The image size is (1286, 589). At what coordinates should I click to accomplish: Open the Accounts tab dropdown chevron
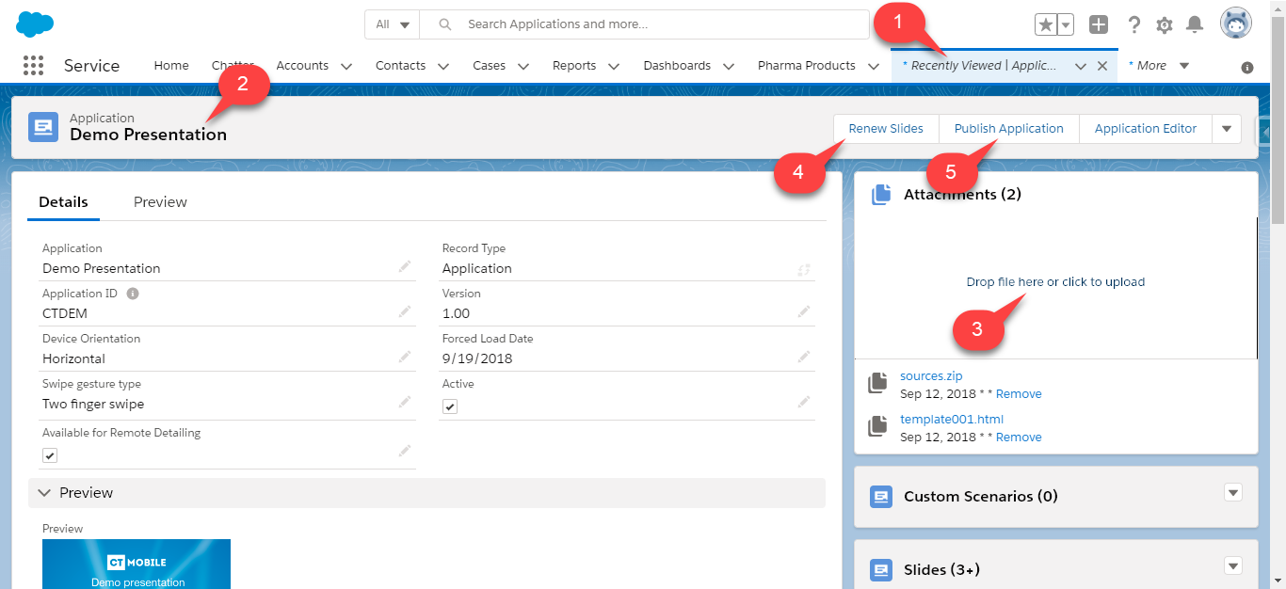click(x=346, y=66)
